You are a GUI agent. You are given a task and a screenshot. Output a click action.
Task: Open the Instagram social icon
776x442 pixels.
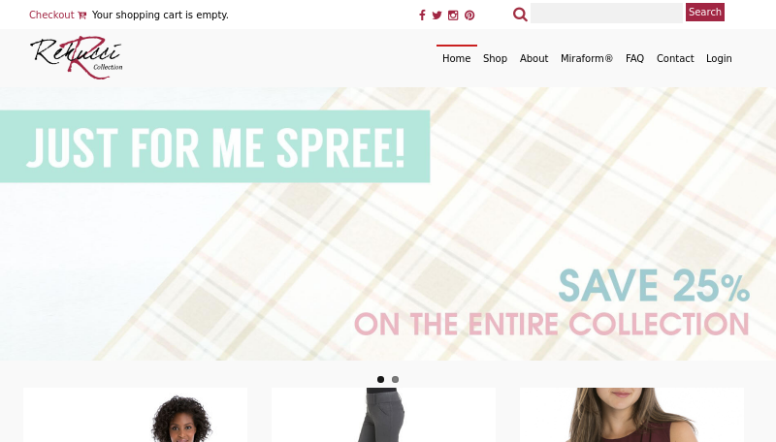453,16
